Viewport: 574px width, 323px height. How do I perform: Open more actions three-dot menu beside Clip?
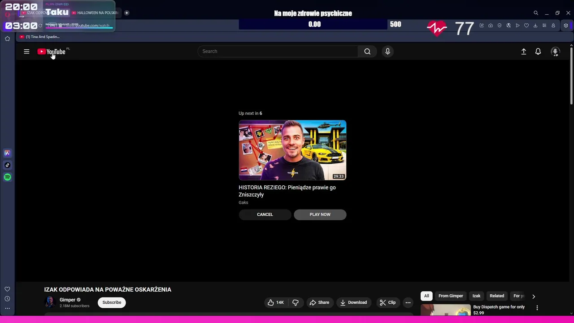point(408,302)
